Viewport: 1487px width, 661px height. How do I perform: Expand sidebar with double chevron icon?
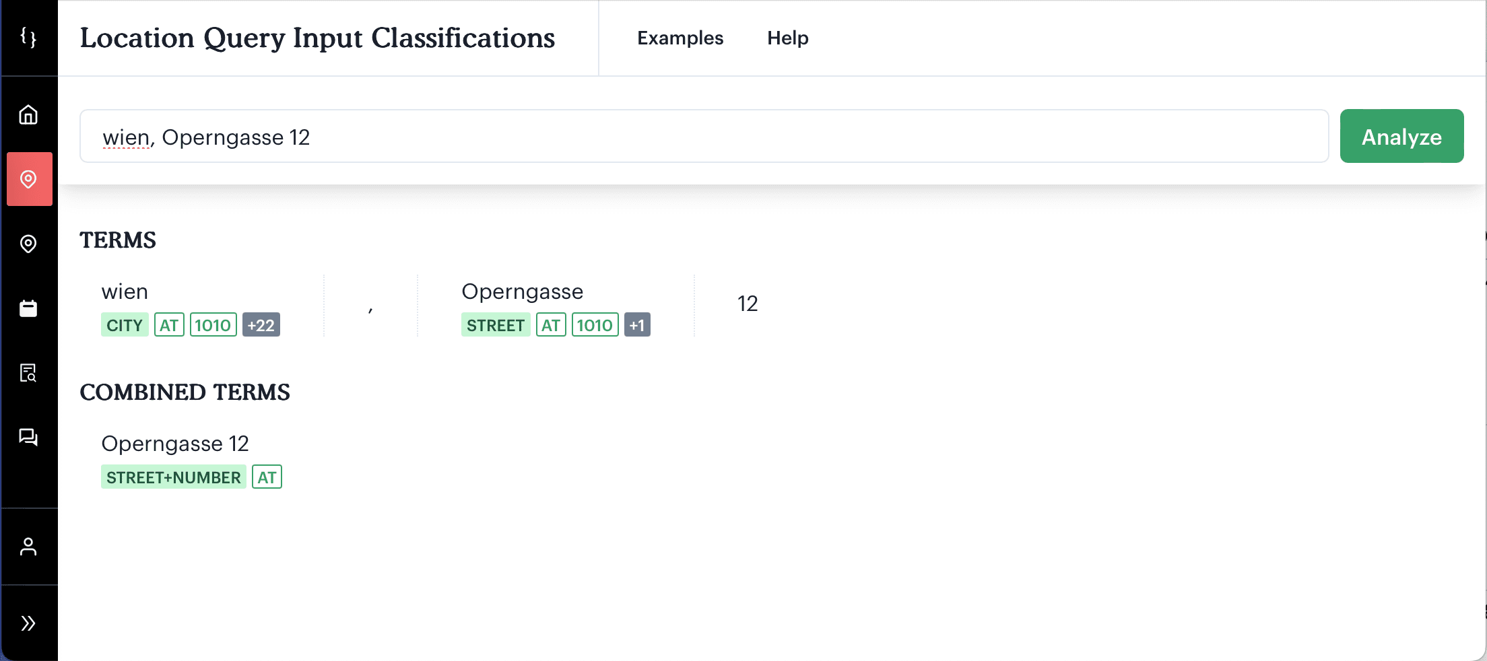[28, 623]
